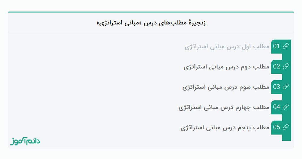Open مطلب پنجم درس مبانی استراتژی
This screenshot has height=159, width=302.
click(x=225, y=128)
